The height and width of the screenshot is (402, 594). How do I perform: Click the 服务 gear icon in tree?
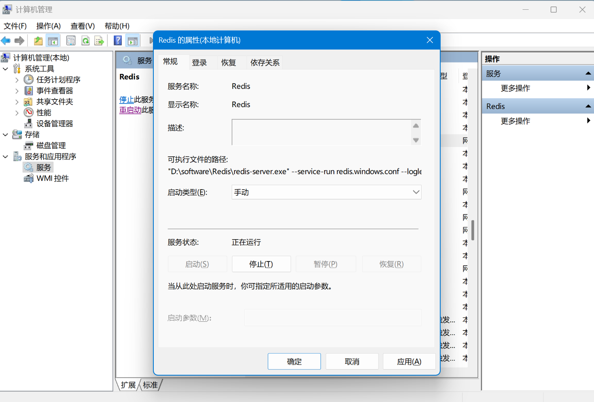tap(28, 167)
